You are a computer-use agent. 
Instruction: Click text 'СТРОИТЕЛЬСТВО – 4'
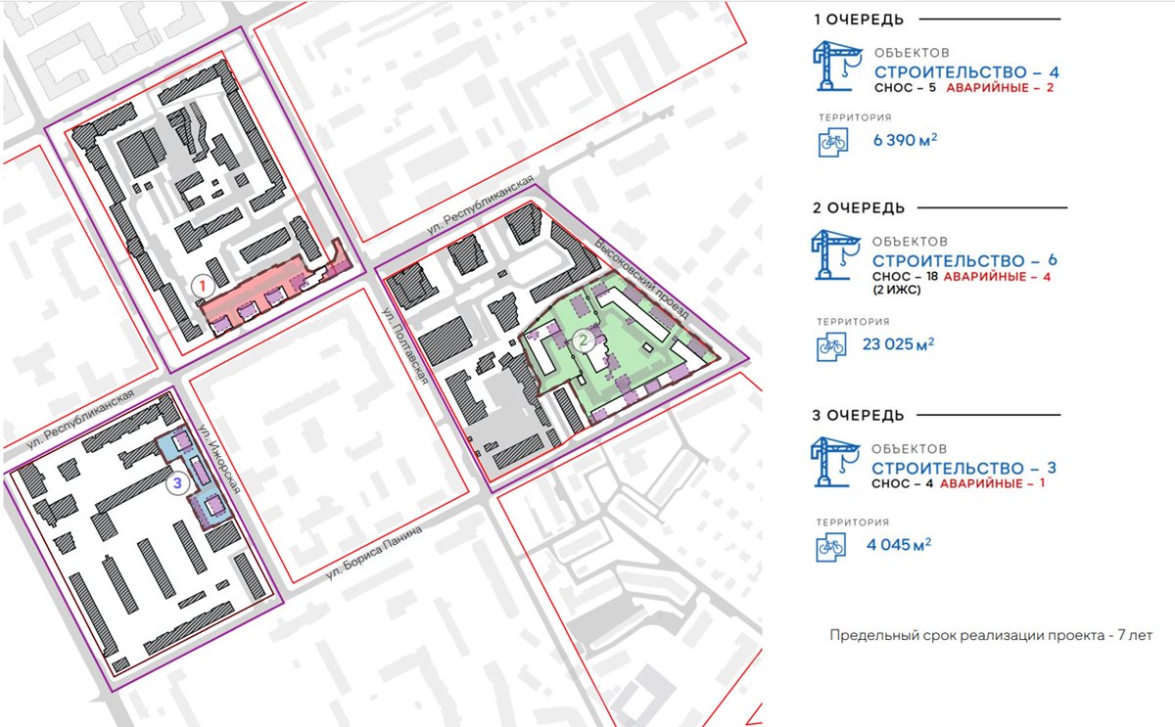(x=966, y=72)
